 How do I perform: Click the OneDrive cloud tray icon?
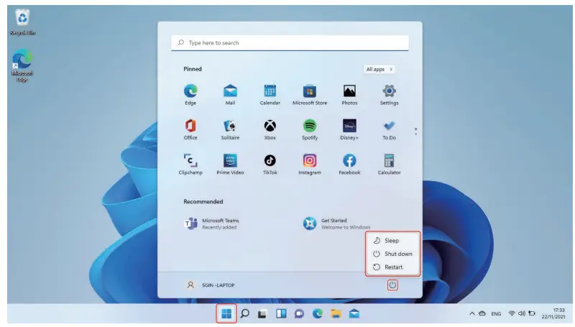click(x=482, y=313)
